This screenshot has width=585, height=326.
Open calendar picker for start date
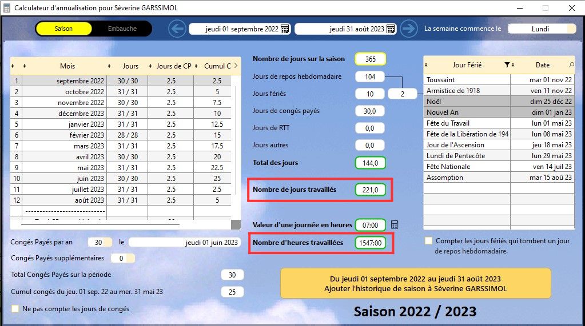(285, 29)
